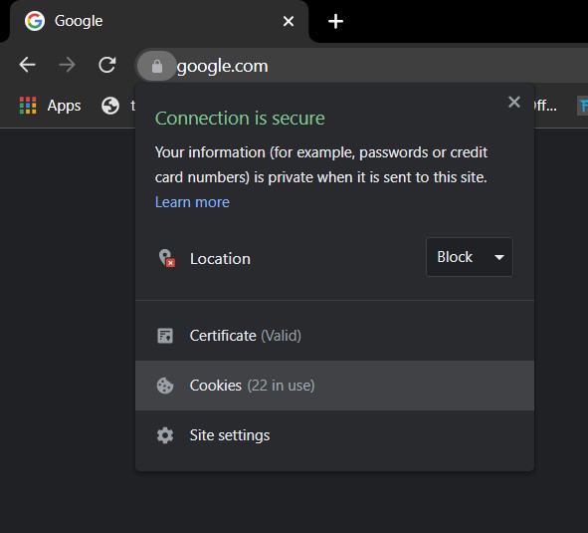Open Site settings from the popup
The width and height of the screenshot is (588, 533).
point(334,435)
